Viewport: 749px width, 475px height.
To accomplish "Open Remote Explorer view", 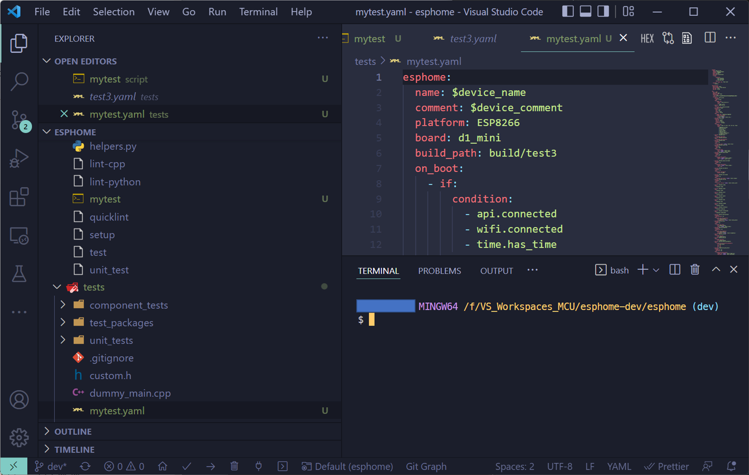I will click(19, 236).
